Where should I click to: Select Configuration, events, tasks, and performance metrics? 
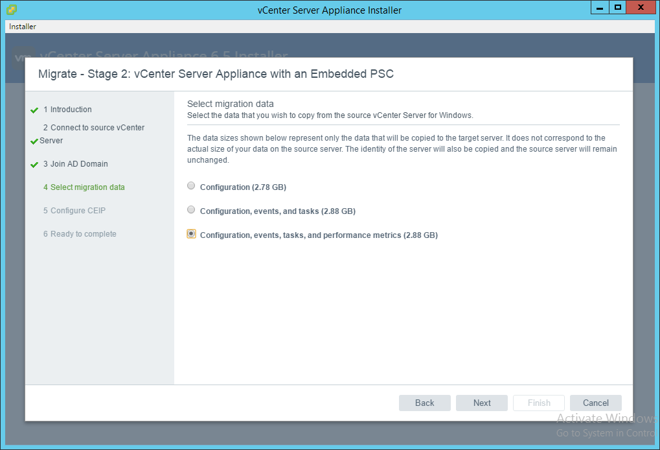[191, 234]
